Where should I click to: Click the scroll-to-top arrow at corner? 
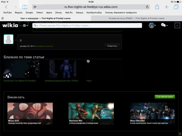(x=180, y=134)
